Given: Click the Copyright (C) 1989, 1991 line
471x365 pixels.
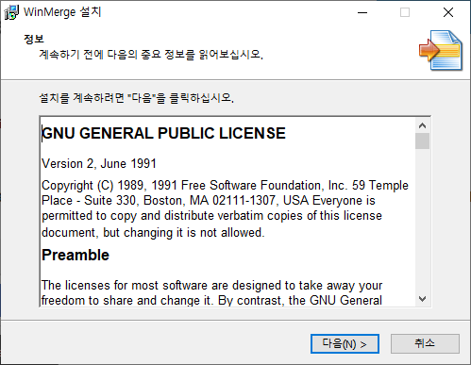Looking at the screenshot, I should click(x=225, y=186).
